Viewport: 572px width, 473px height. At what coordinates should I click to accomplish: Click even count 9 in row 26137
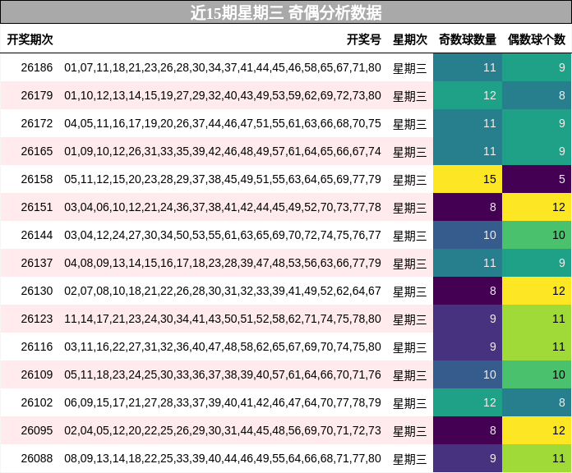(537, 263)
